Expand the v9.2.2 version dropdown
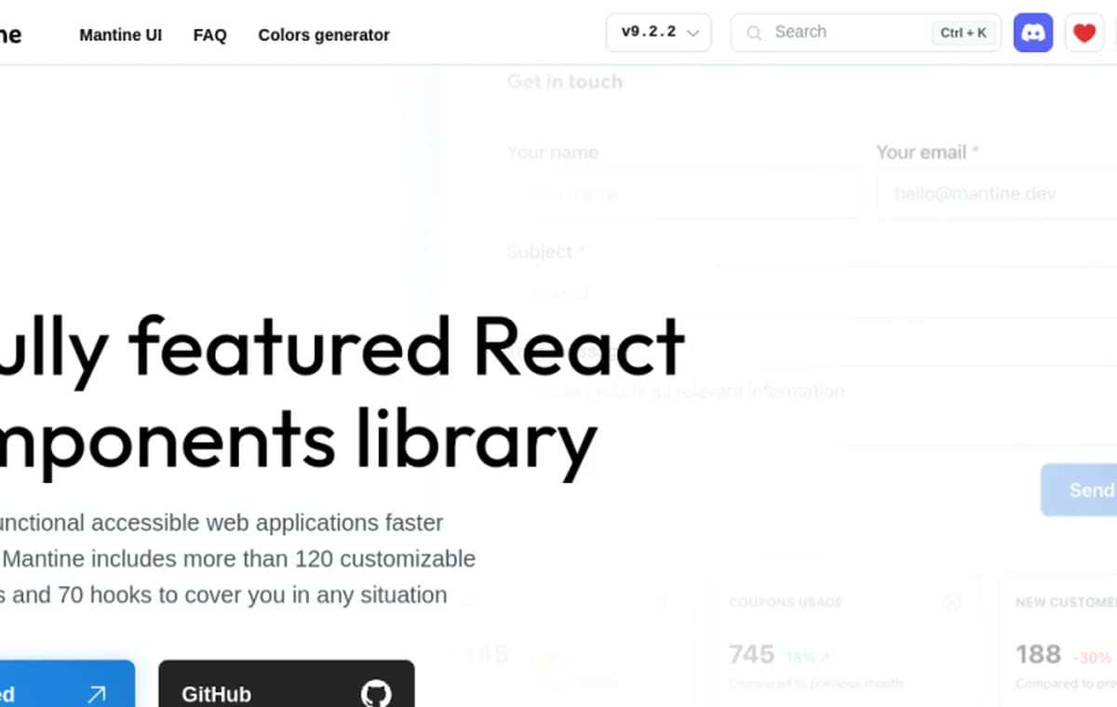Viewport: 1117px width, 707px height. (659, 33)
